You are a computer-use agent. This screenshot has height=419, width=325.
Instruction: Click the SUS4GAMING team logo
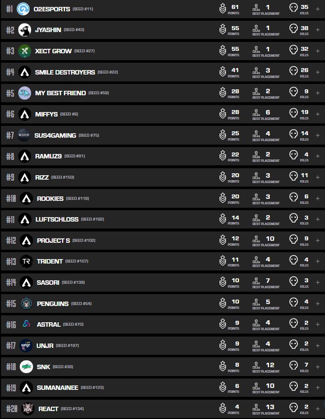click(25, 135)
